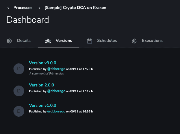This screenshot has height=134, width=180.
Task: Open Version v3.0.0 link
Action: coord(43,63)
